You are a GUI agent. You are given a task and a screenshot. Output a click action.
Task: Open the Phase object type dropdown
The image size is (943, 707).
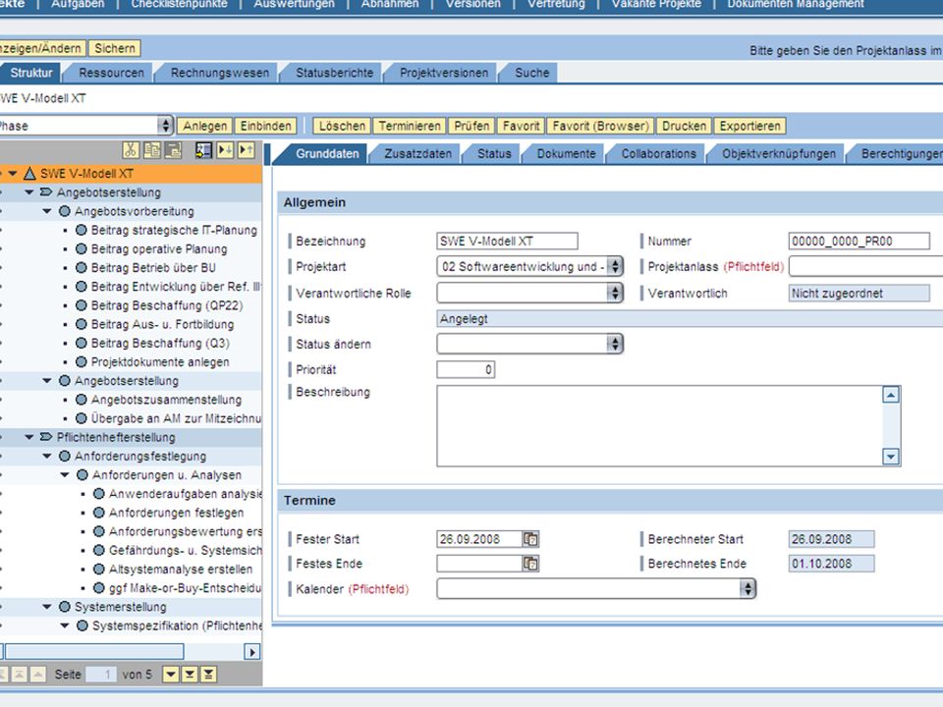click(x=165, y=125)
